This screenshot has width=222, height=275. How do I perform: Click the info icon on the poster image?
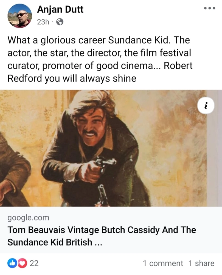[x=206, y=106]
